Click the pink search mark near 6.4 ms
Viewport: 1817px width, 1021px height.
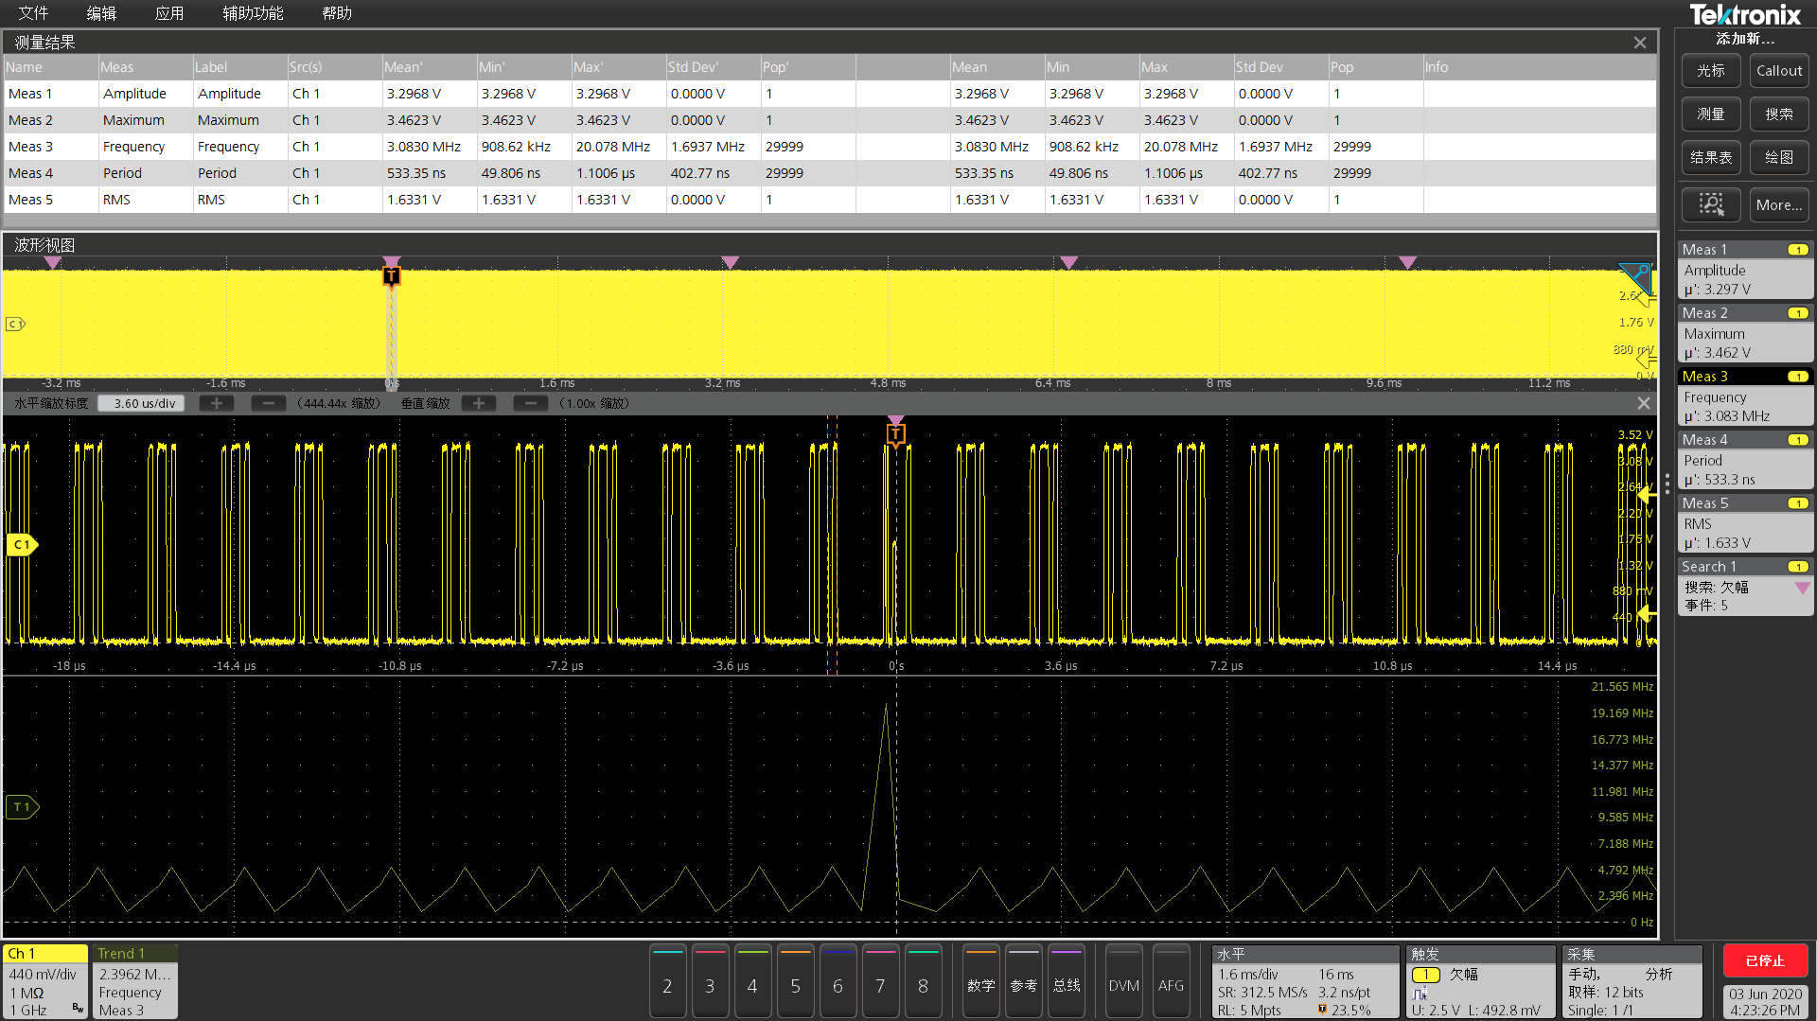[x=1068, y=262]
